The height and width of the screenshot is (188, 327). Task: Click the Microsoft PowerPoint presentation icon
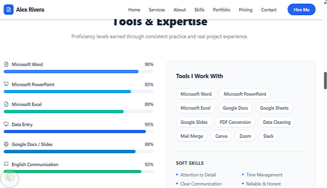(6, 84)
